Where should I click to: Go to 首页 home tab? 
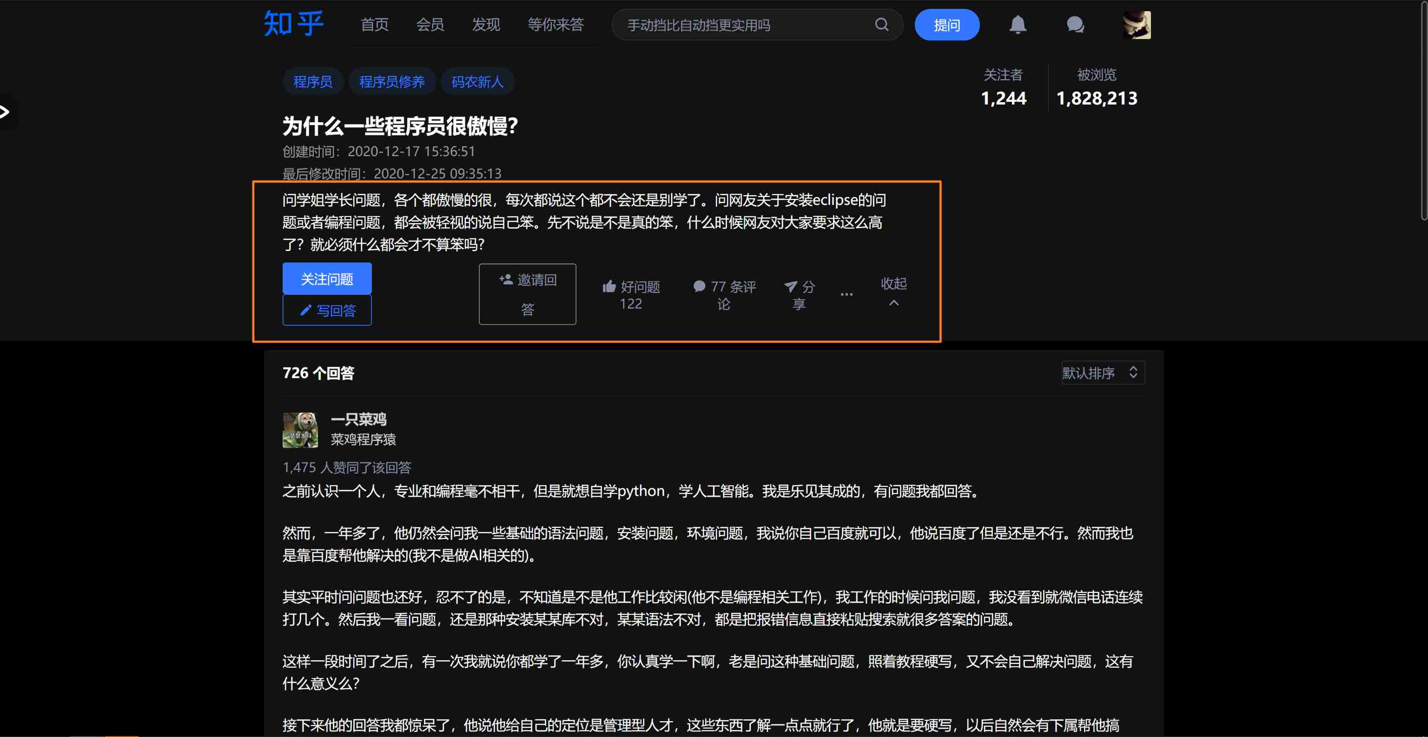tap(374, 24)
